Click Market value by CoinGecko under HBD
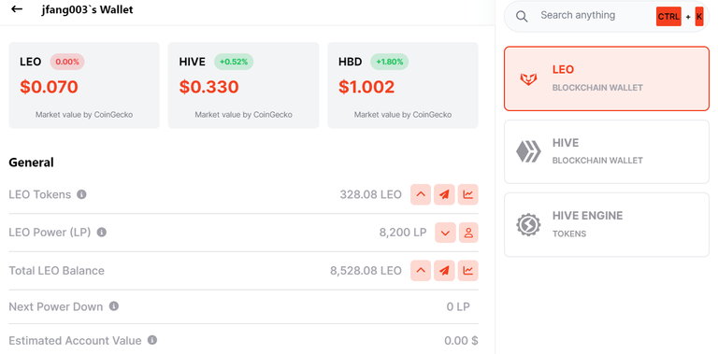This screenshot has width=718, height=354. [403, 115]
